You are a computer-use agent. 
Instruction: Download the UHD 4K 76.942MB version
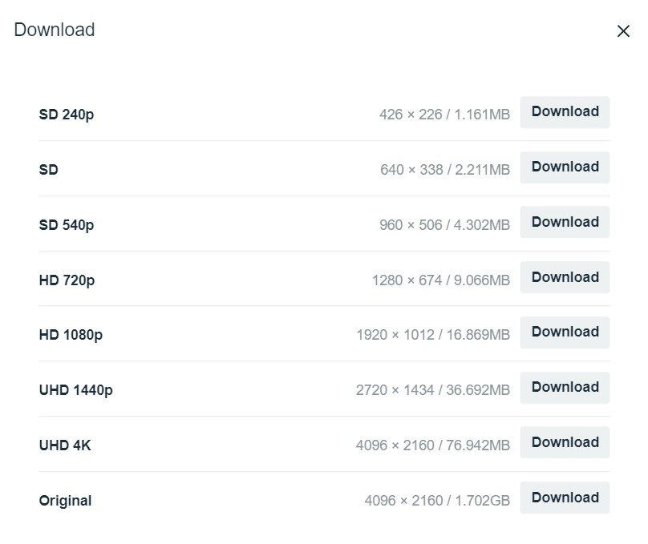(x=565, y=443)
